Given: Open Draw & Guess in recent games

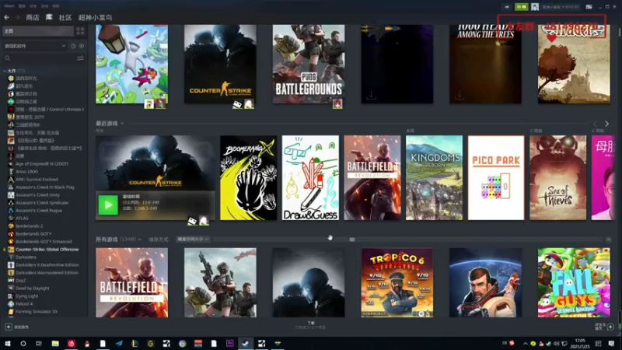Looking at the screenshot, I should click(310, 178).
